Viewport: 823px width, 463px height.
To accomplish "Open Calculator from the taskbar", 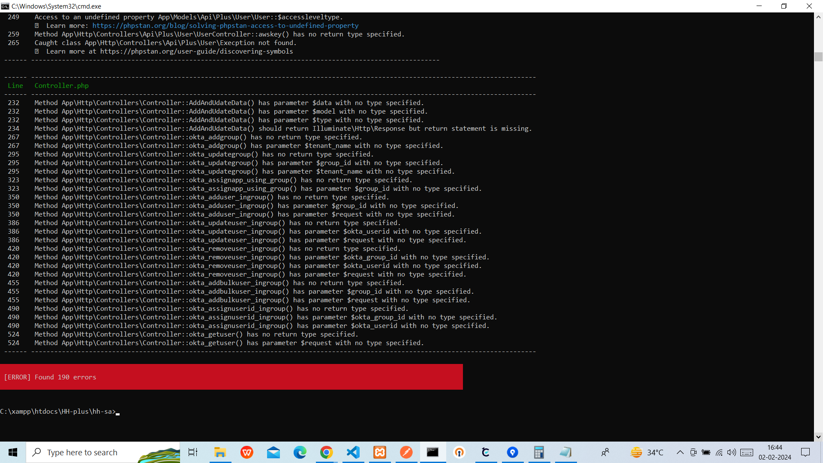I will (x=539, y=452).
